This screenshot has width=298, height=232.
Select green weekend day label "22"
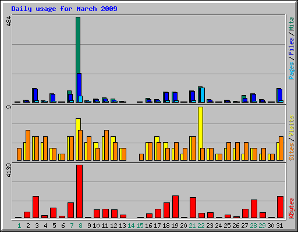(201, 226)
